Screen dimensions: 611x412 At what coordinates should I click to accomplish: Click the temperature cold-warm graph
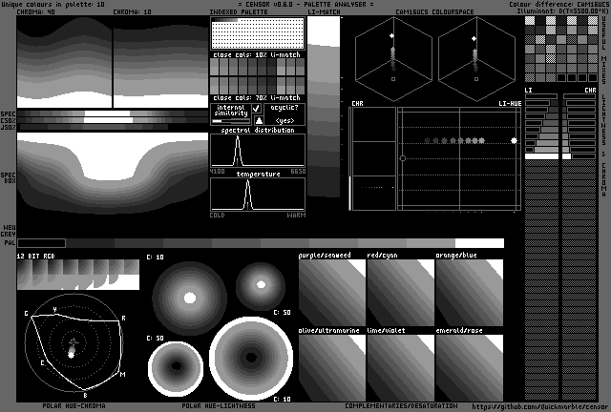coord(258,195)
